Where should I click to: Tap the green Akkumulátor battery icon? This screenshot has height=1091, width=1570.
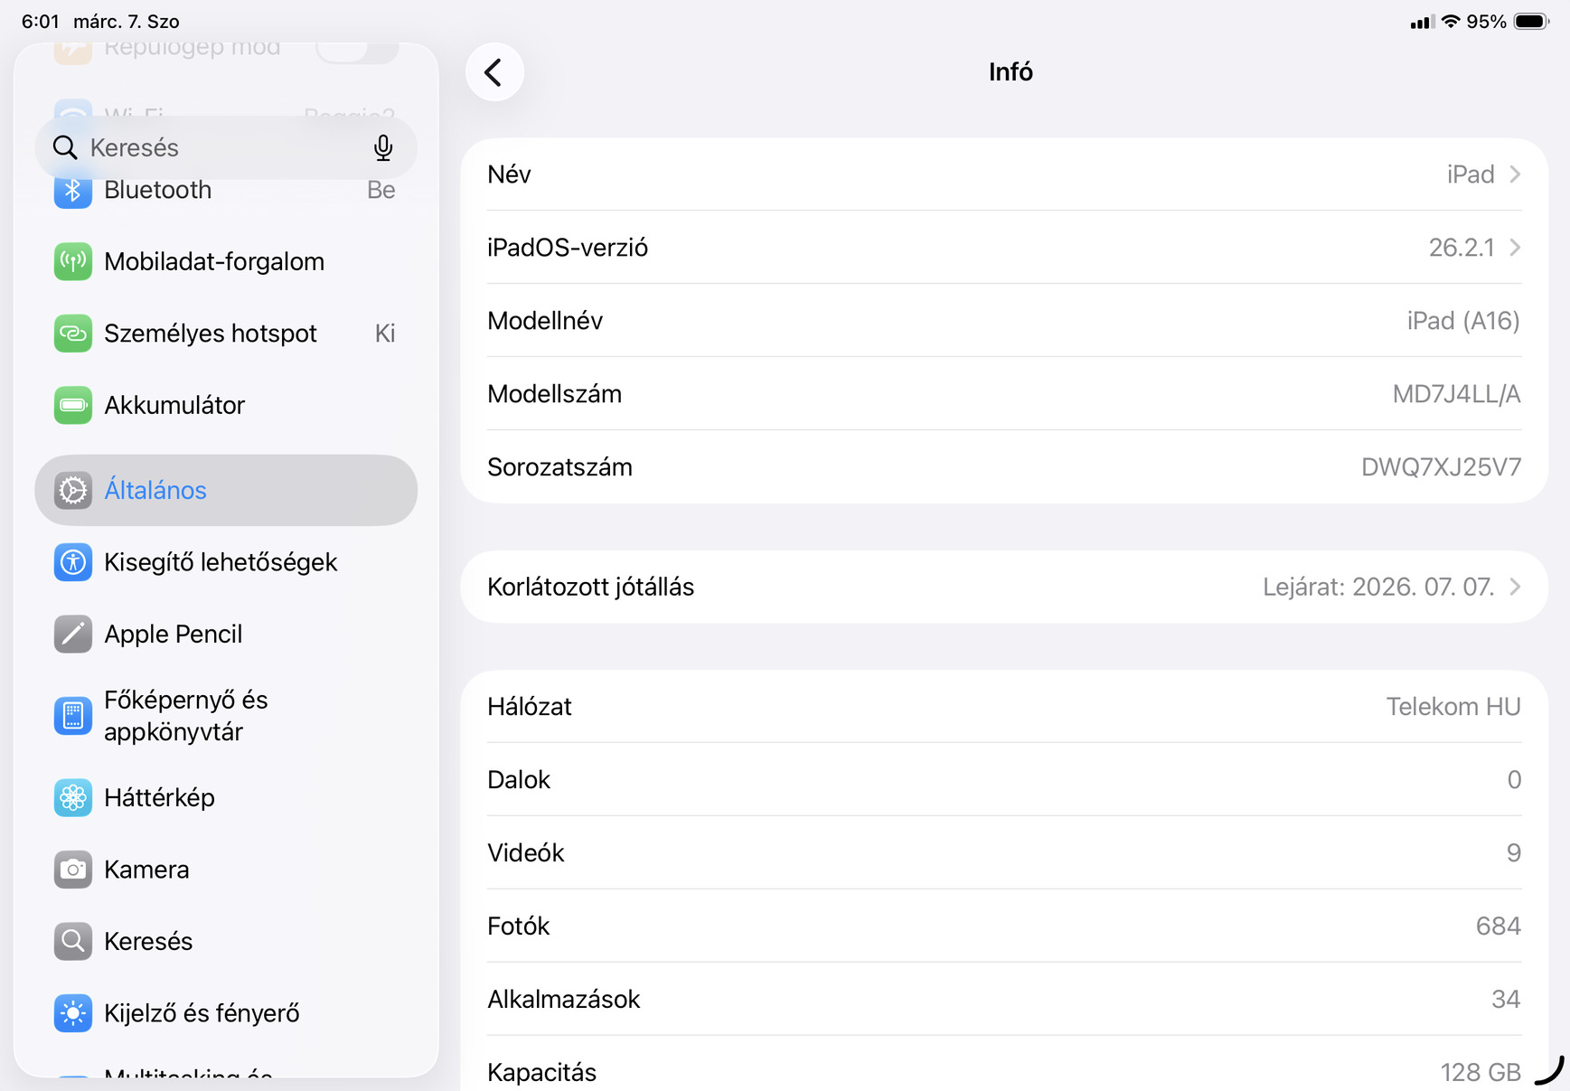coord(72,406)
